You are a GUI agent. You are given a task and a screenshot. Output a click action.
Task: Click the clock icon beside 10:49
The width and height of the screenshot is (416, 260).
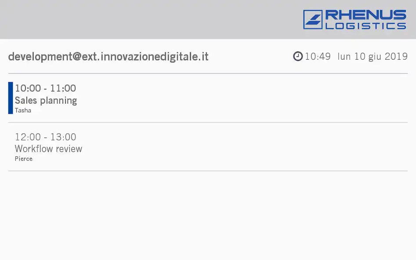[x=298, y=56]
